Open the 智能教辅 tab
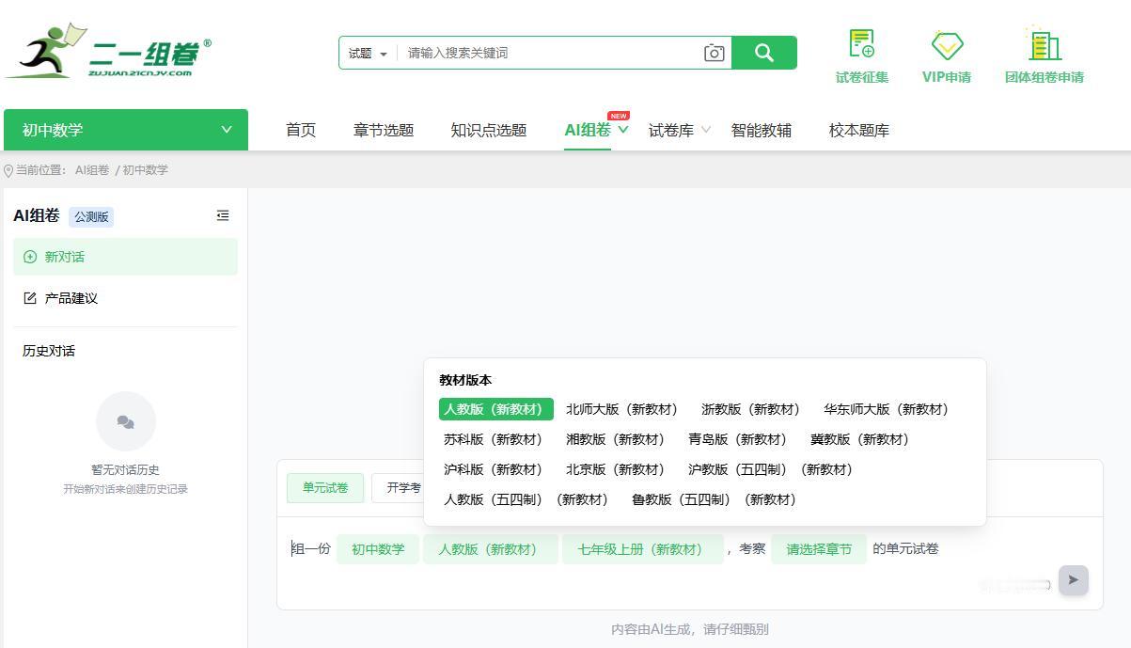Screen dimensions: 1131x648 pos(762,130)
